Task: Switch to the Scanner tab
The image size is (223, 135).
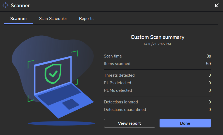Action: tap(19, 19)
